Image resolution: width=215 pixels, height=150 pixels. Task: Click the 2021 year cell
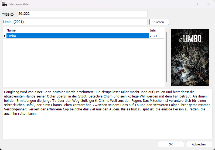tap(156, 36)
